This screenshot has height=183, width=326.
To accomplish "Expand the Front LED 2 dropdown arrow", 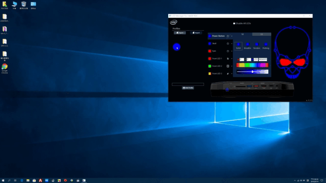I will [x=231, y=66].
